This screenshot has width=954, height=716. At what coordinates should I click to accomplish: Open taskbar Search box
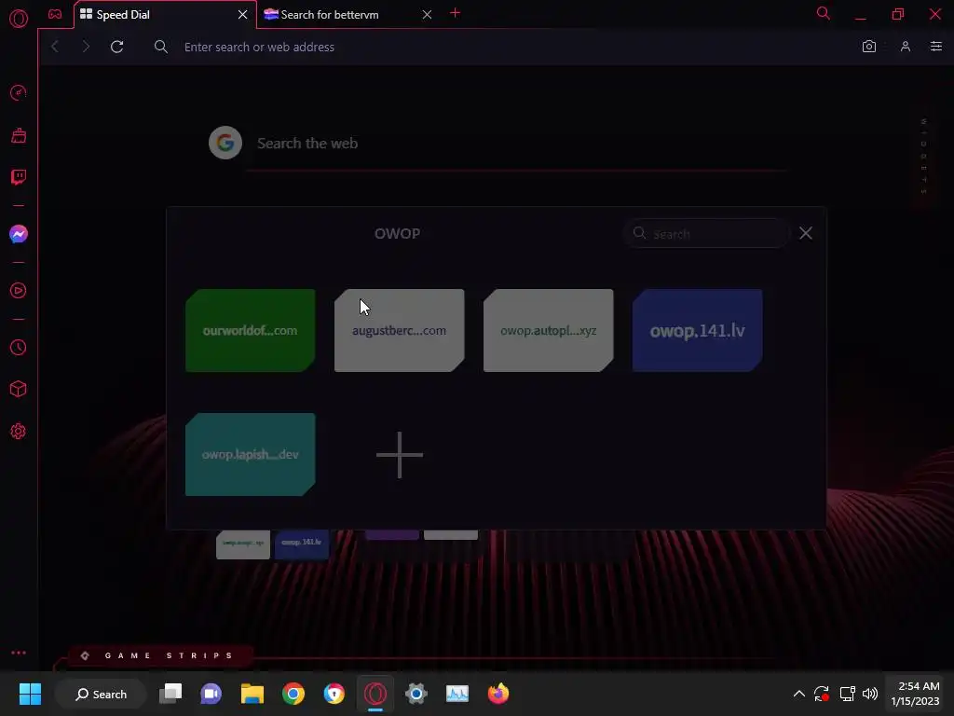click(x=101, y=694)
